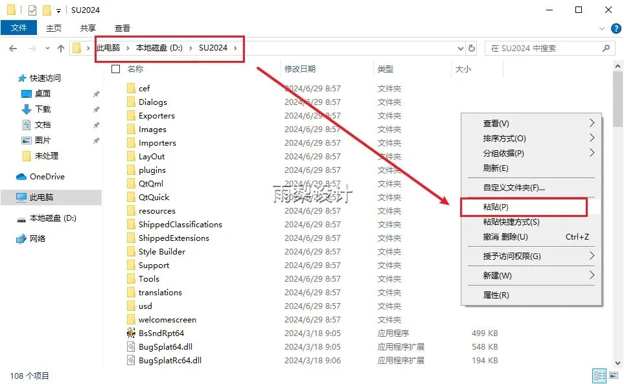Choose 刷新(E) from the context menu

531,168
